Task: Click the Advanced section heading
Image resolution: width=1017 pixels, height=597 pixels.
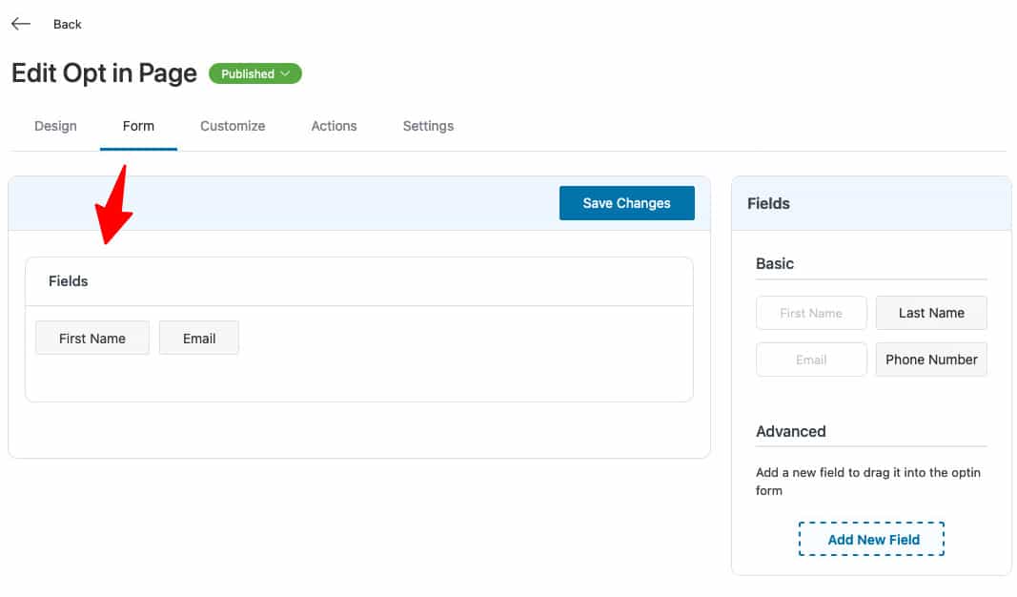Action: point(791,431)
